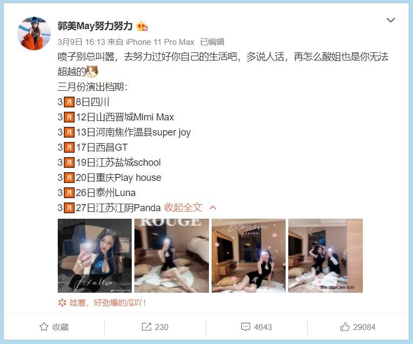
Task: Click the iPhone 11 Pro Max source link
Action: (x=160, y=42)
